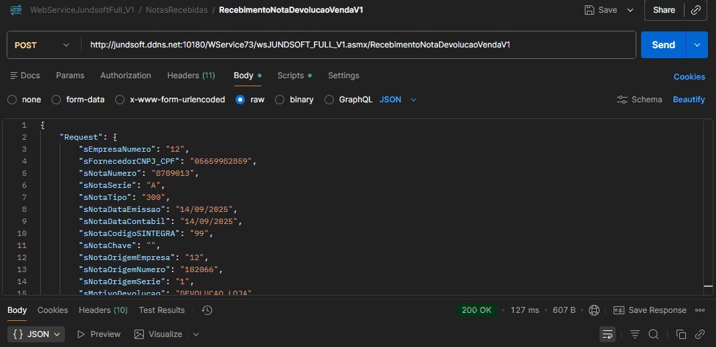Copy the response body to clipboard
This screenshot has height=347, width=716.
tap(681, 334)
